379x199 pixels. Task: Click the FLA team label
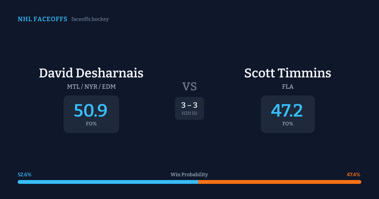pyautogui.click(x=288, y=87)
